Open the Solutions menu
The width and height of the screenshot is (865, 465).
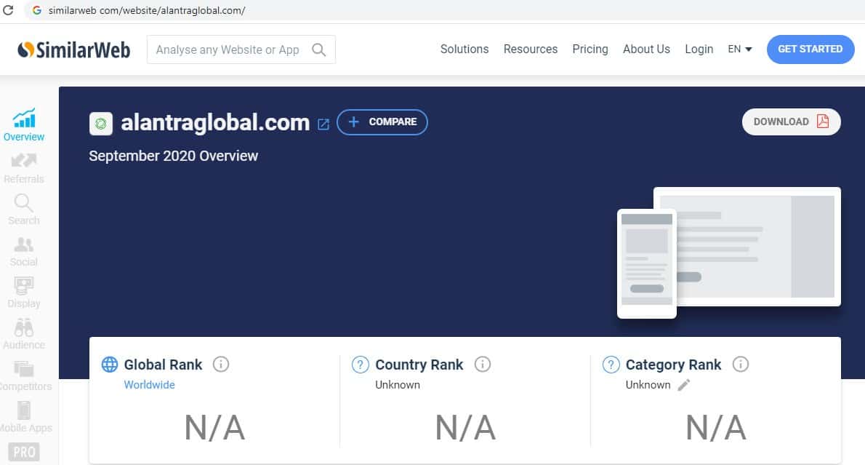[464, 49]
